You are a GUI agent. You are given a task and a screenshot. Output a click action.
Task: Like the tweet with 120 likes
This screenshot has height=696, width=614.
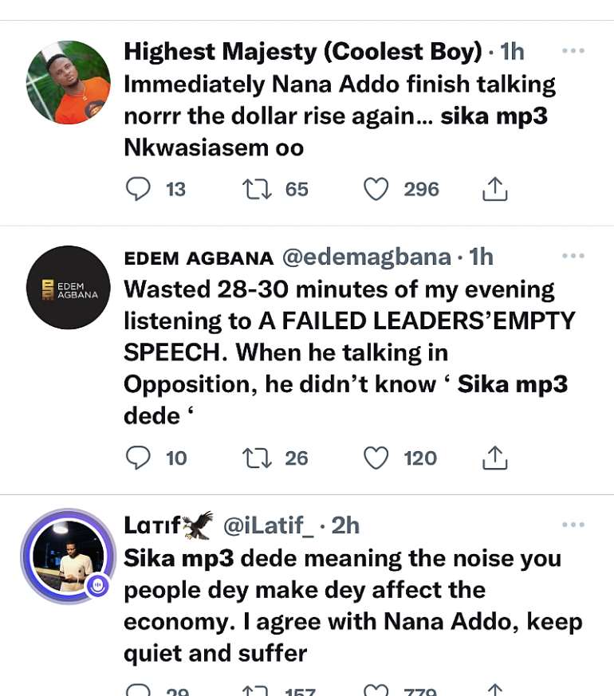(376, 458)
